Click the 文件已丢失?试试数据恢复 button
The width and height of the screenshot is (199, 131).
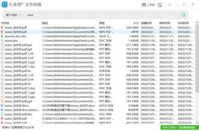(179, 127)
